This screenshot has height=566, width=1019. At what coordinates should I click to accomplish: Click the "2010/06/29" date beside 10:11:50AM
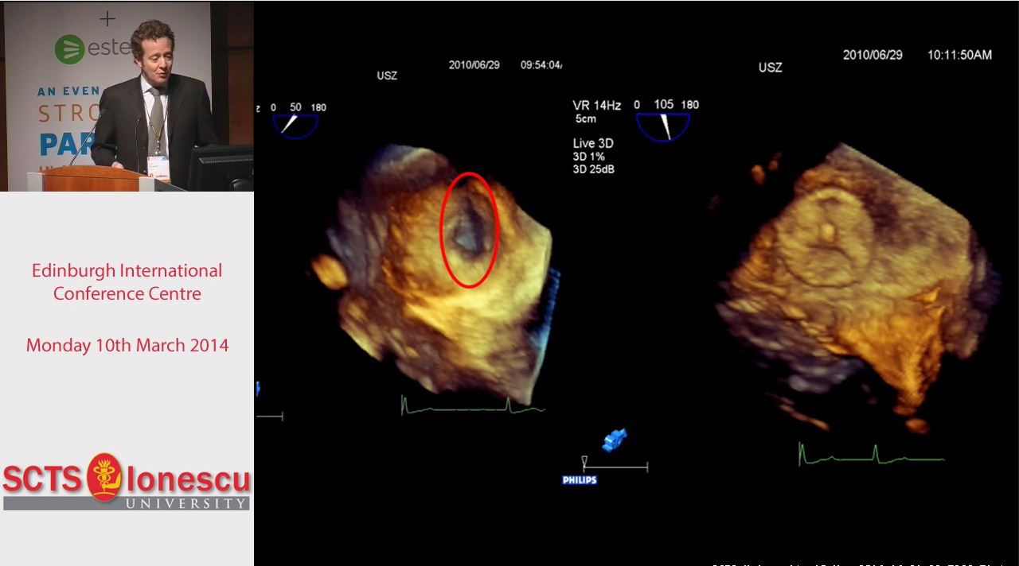(873, 55)
